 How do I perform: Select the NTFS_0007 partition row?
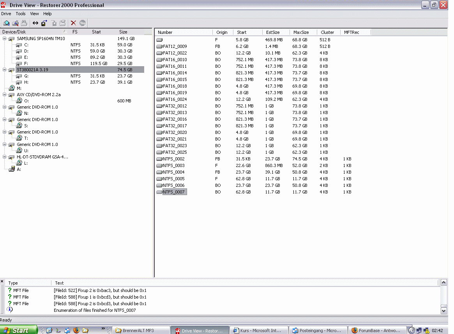pyautogui.click(x=174, y=192)
